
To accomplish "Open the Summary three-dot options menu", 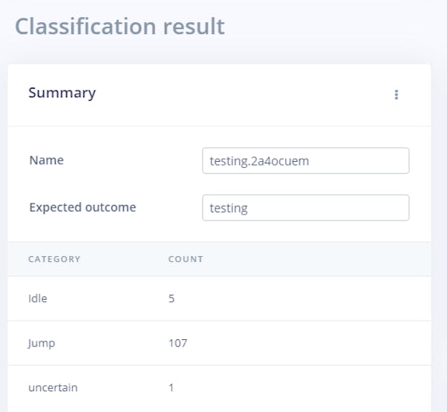I will click(397, 94).
